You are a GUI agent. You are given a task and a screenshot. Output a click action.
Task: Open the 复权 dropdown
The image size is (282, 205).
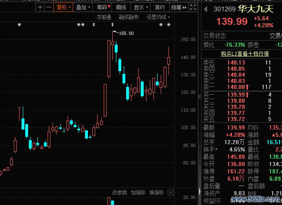click(x=63, y=7)
